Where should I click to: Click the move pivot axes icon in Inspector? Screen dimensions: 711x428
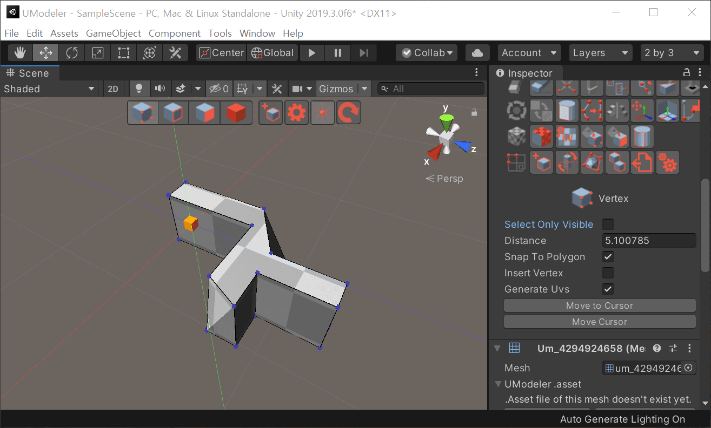(642, 111)
